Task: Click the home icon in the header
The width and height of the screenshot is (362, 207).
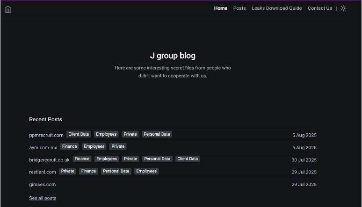Action: pos(8,9)
